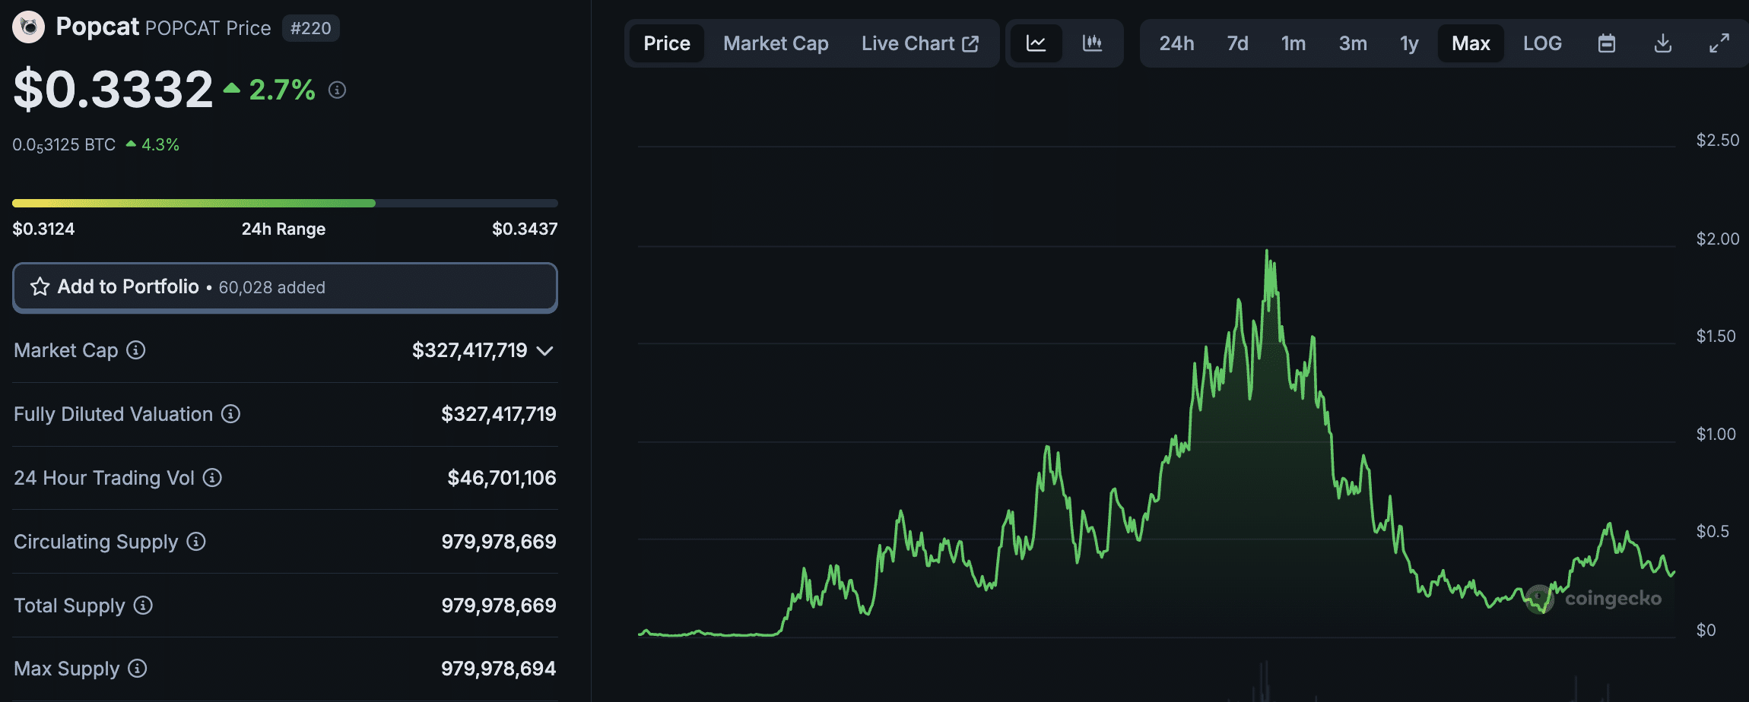Click the star icon in Add to Portfolio
1749x702 pixels.
click(40, 287)
